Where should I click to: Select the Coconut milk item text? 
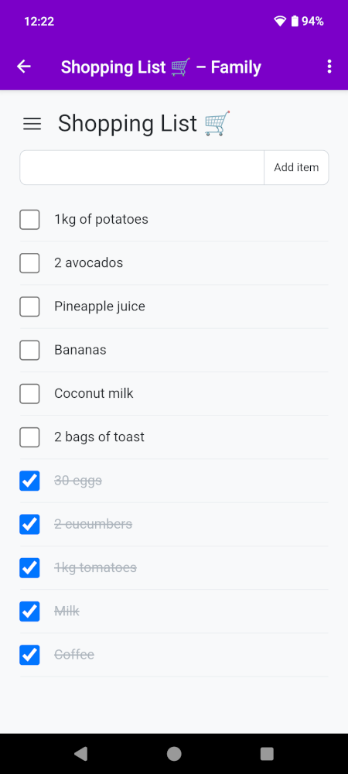(94, 393)
